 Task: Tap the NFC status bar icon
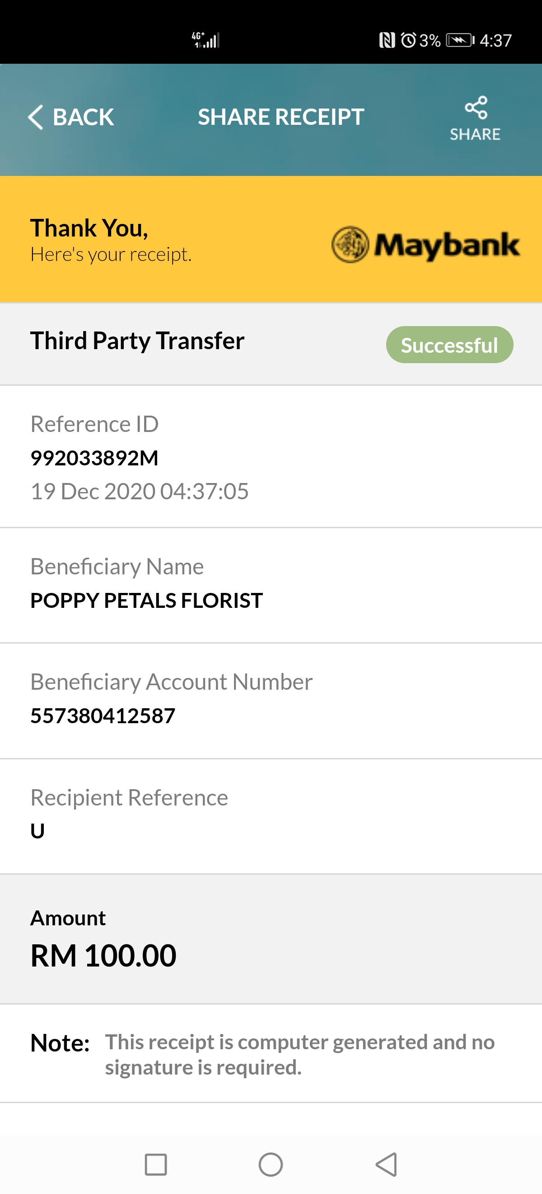(387, 40)
